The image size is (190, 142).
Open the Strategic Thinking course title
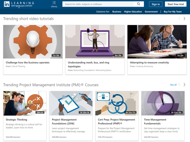[x=17, y=120]
